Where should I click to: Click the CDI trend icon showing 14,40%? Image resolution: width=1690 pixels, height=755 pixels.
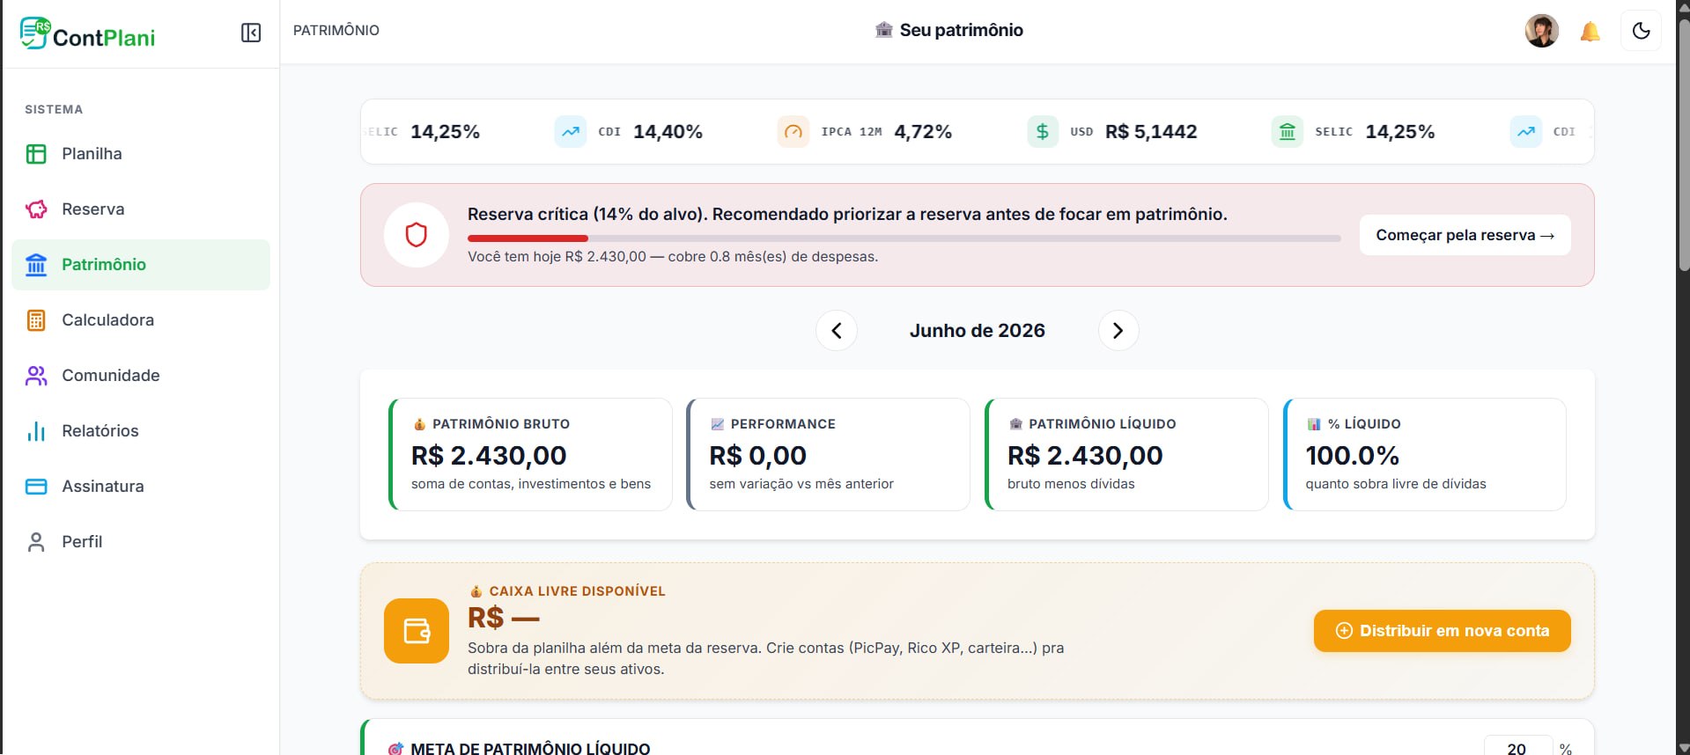(571, 132)
